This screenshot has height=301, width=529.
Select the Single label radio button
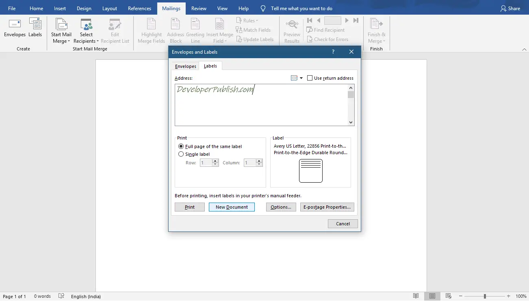click(181, 154)
